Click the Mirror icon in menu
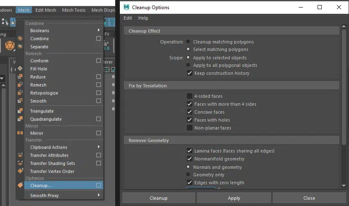Viewport: 349px width, 206px height. tap(20, 133)
